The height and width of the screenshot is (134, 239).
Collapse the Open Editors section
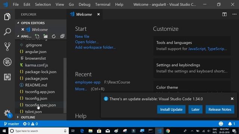pyautogui.click(x=41, y=23)
